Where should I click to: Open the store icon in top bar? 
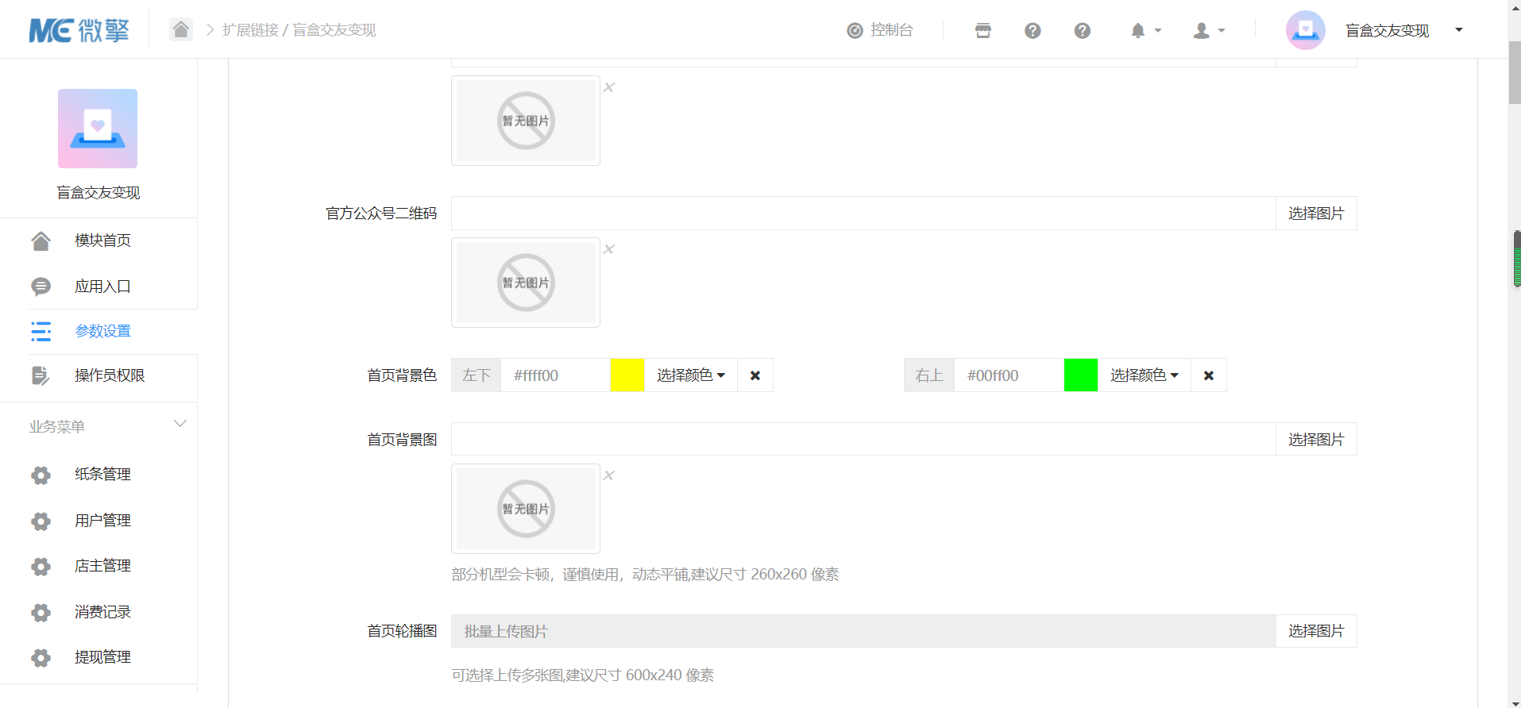coord(982,30)
